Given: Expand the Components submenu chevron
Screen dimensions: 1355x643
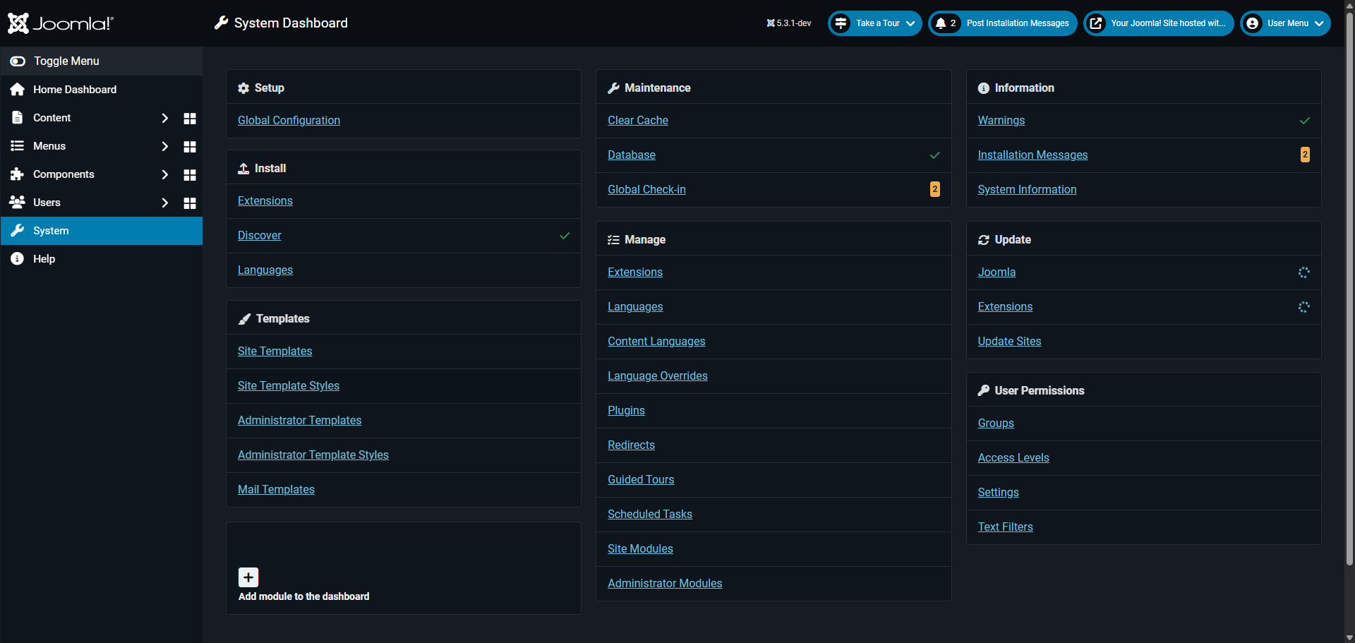Looking at the screenshot, I should pos(165,174).
